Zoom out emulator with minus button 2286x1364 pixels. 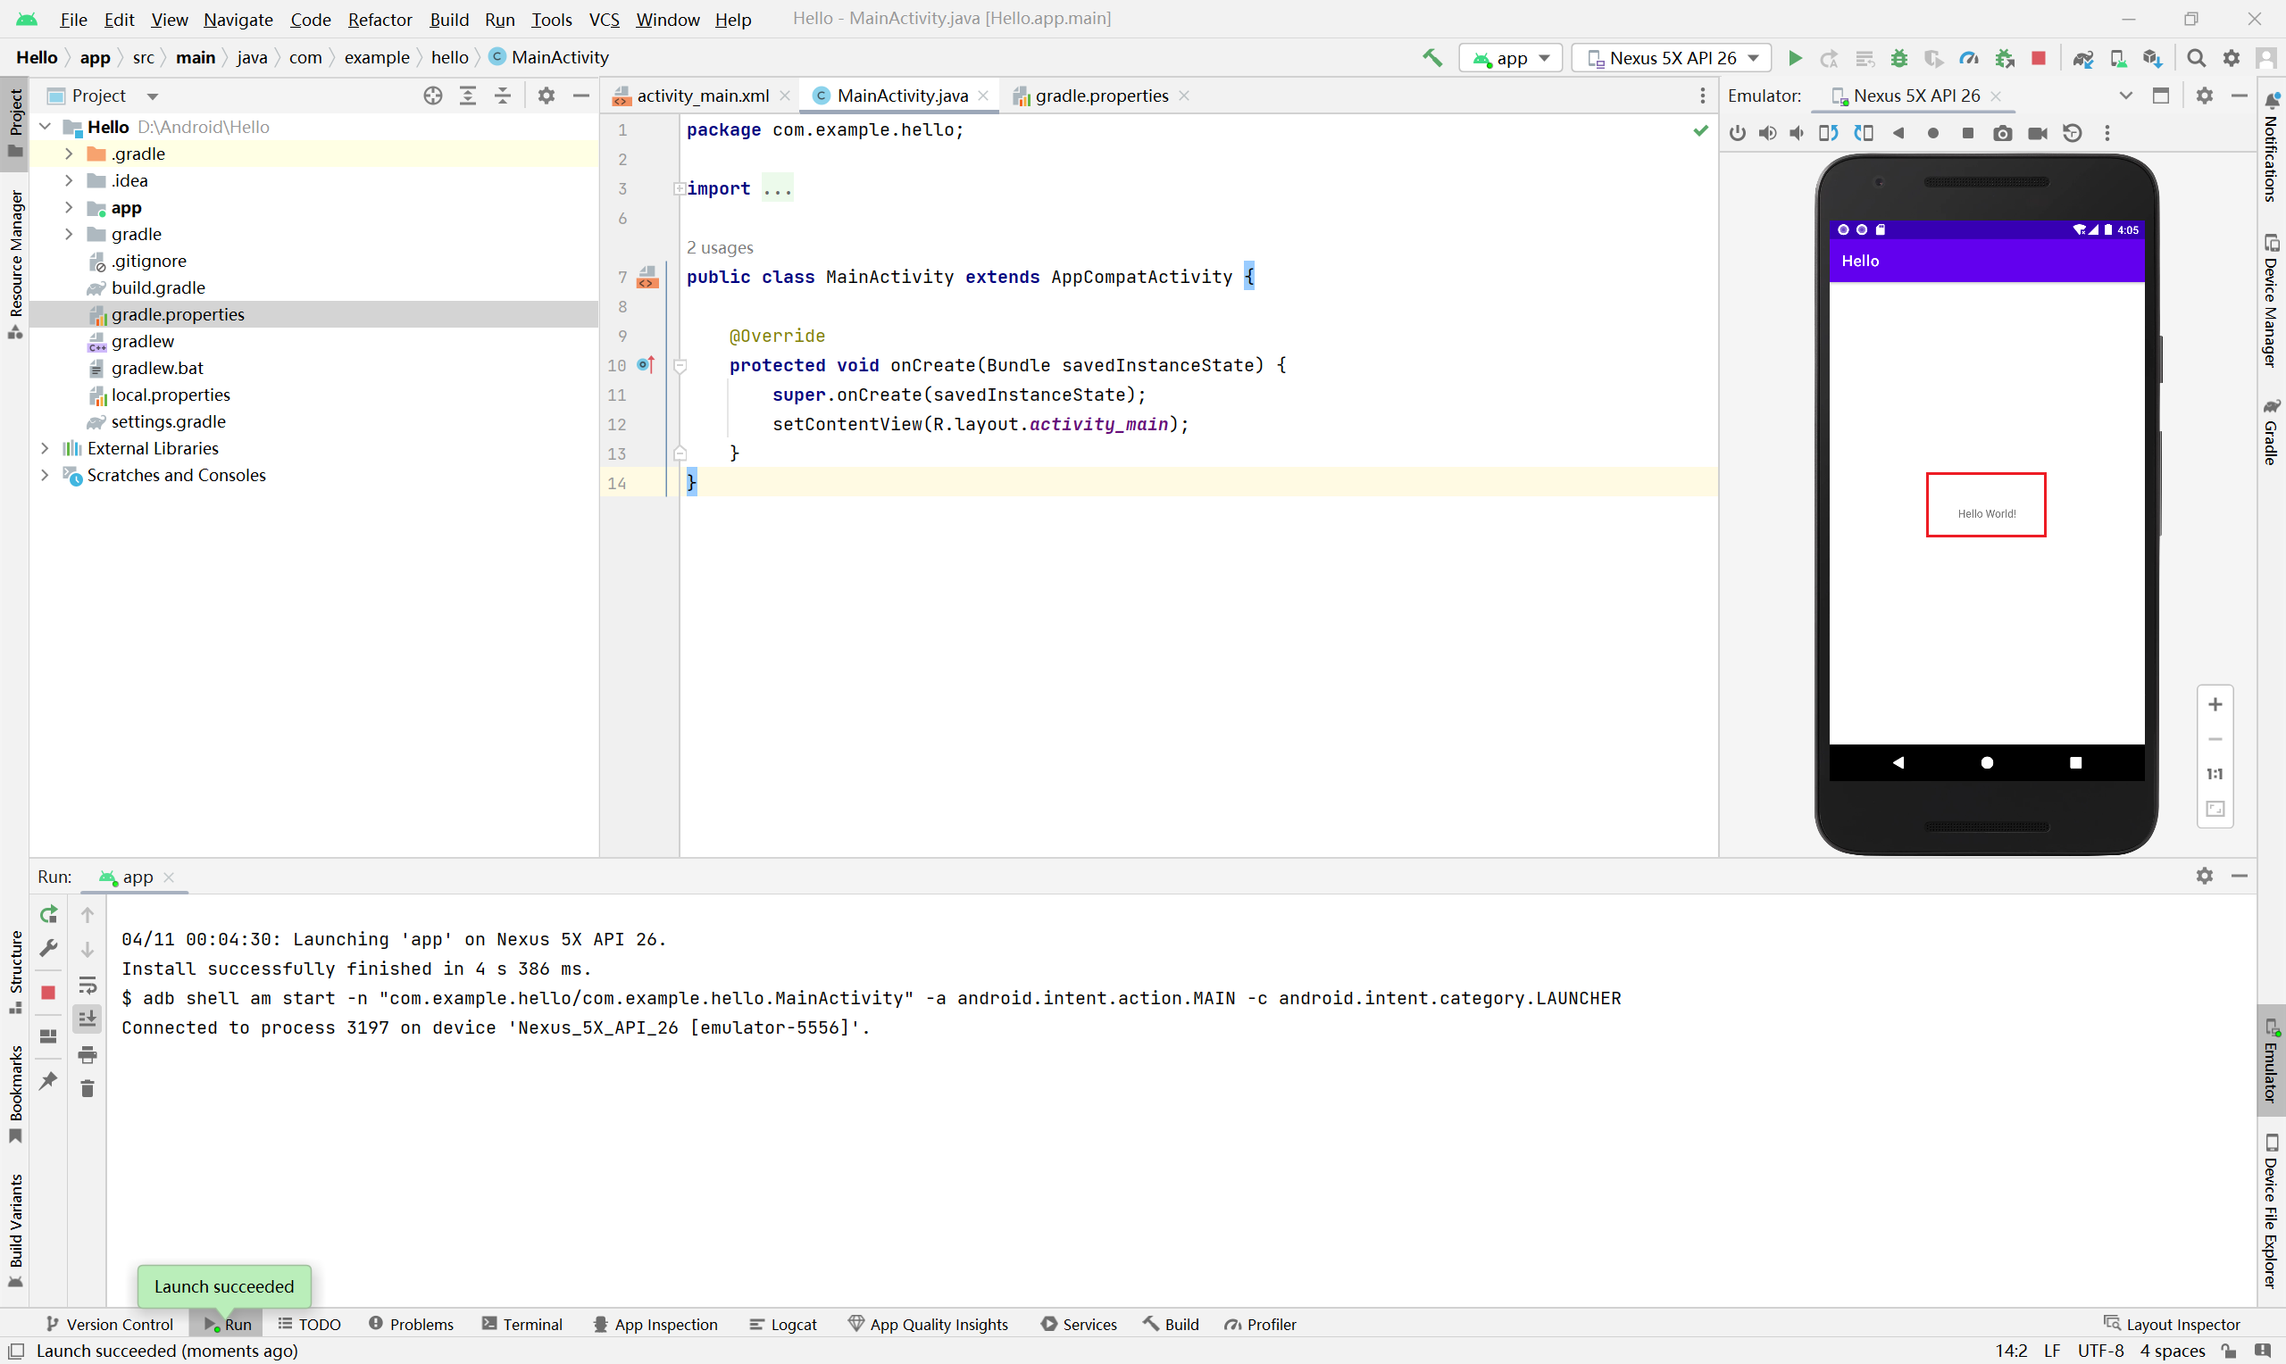(x=2215, y=740)
